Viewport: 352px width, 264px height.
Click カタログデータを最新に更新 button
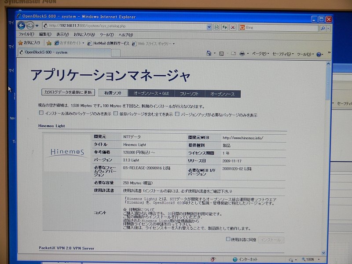pos(68,92)
